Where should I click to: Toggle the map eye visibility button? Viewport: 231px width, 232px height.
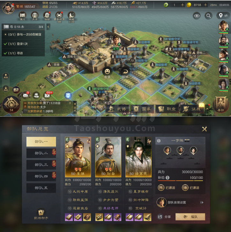click(x=197, y=16)
